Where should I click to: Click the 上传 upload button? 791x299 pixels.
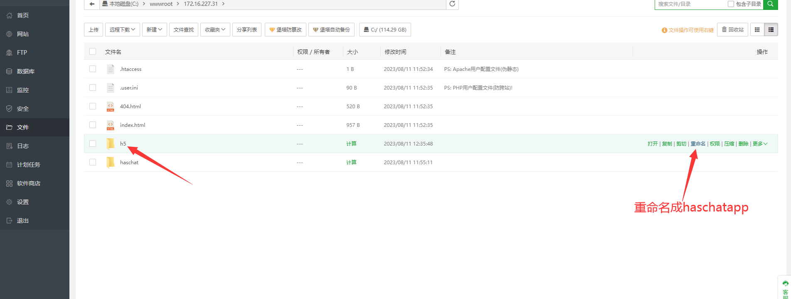coord(94,30)
